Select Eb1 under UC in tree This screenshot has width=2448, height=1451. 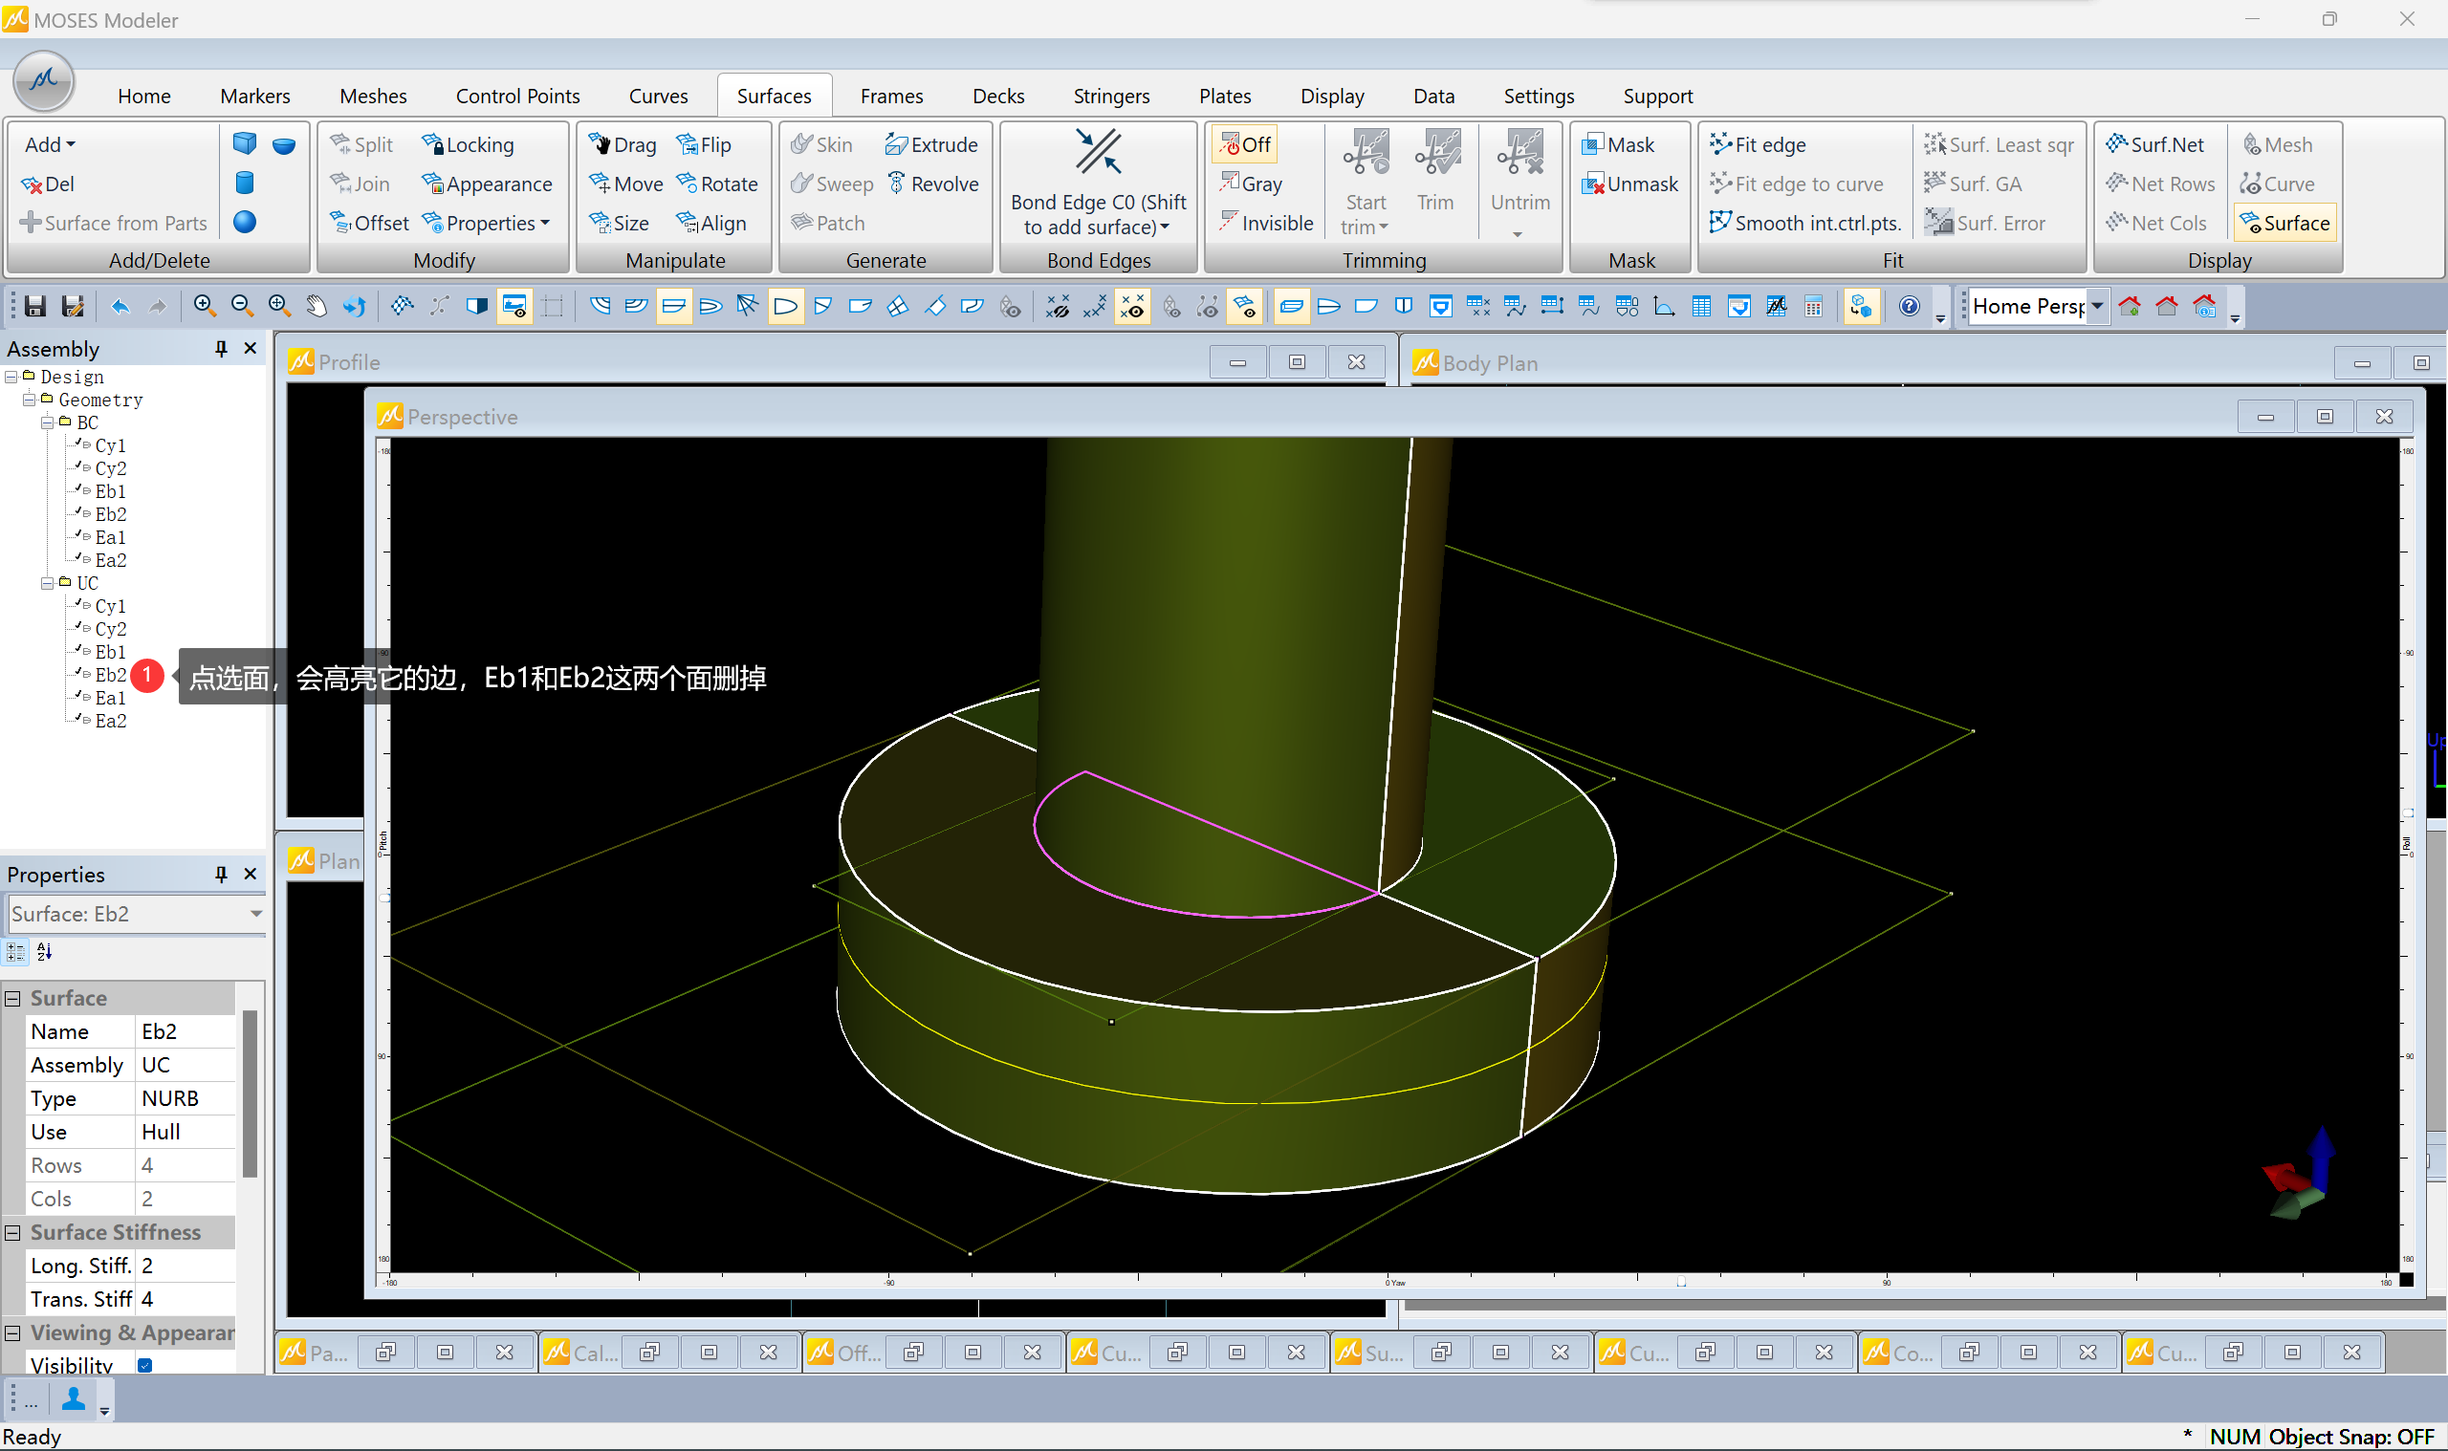click(x=110, y=652)
